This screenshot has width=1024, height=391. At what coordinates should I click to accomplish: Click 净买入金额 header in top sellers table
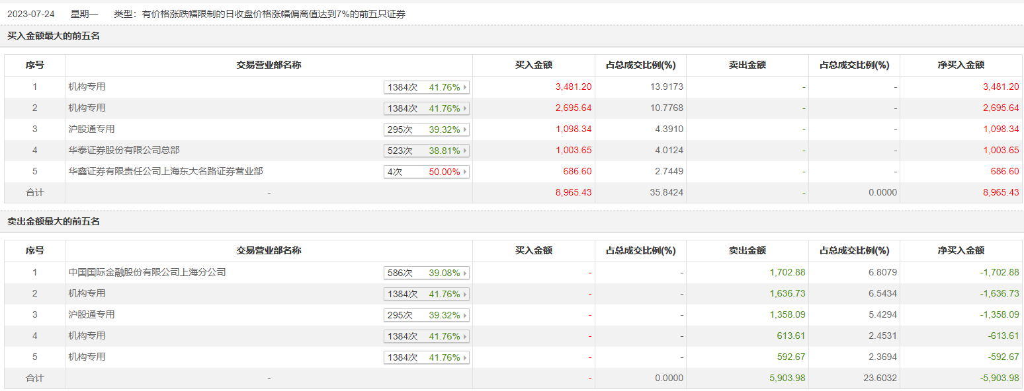click(960, 250)
